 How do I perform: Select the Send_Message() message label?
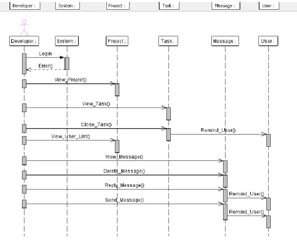(x=124, y=200)
